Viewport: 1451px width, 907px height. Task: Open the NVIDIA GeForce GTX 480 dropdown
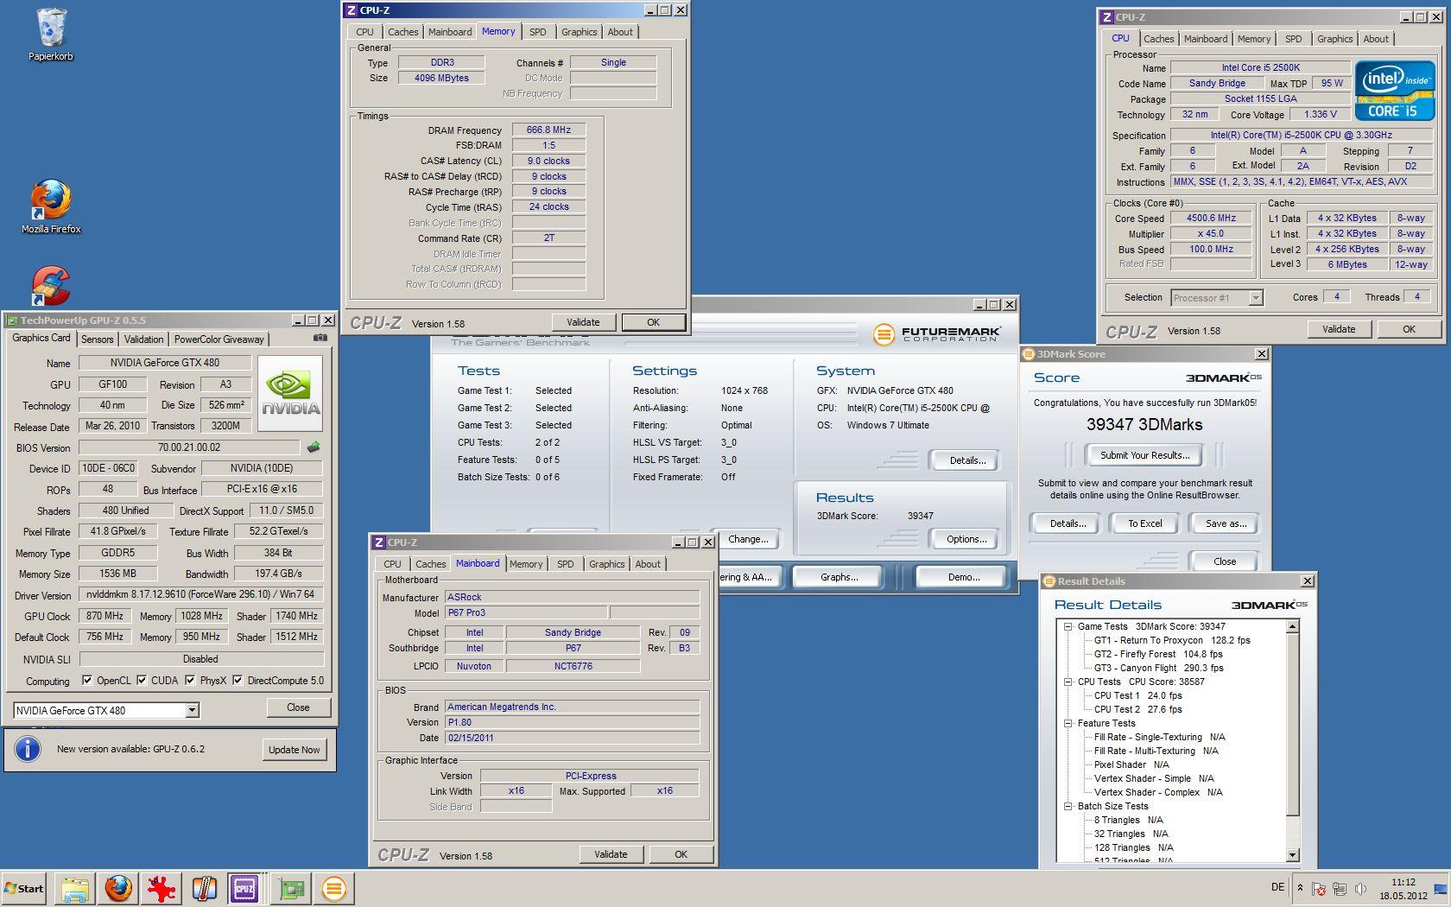pos(193,710)
